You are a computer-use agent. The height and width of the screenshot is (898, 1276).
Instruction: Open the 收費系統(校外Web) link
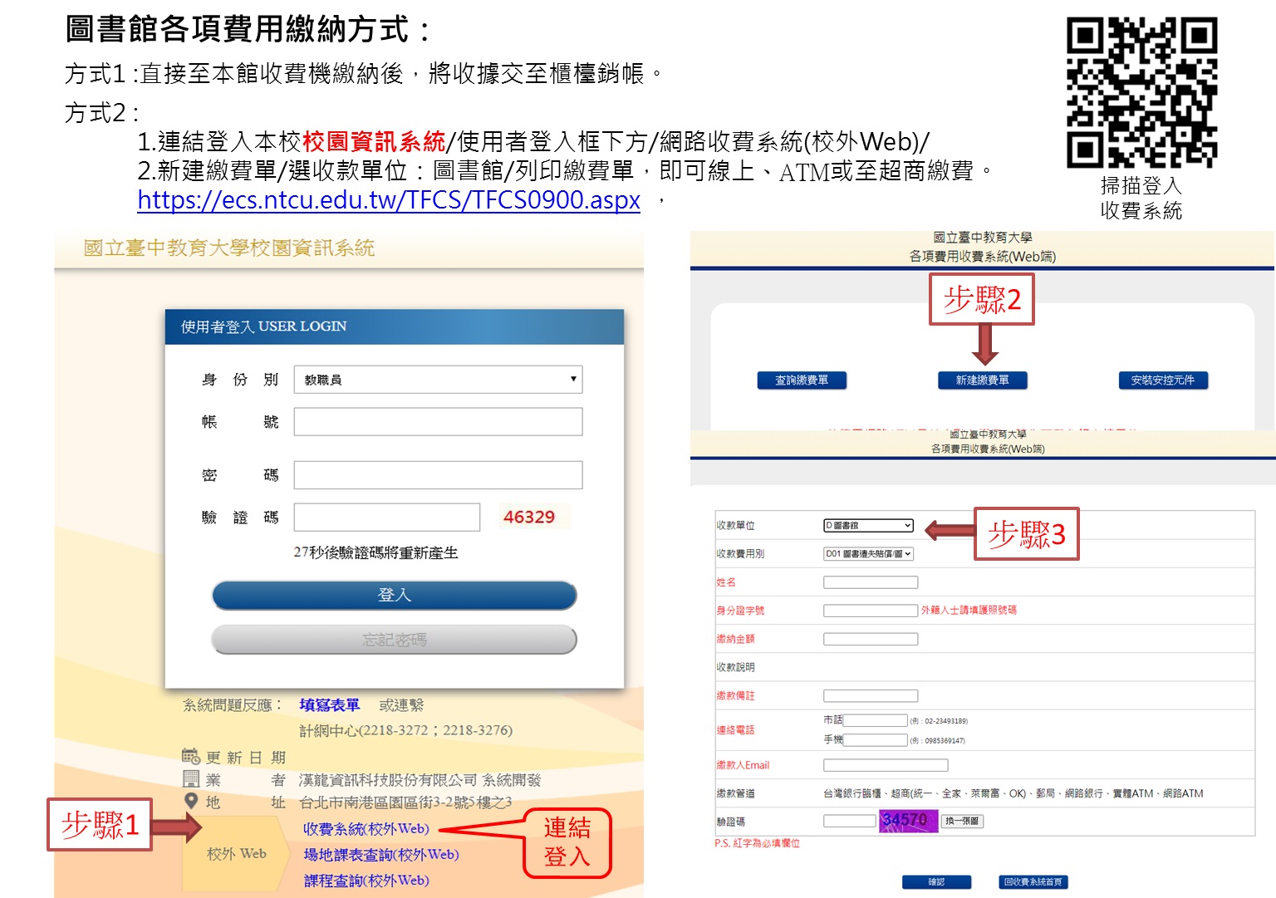(366, 828)
